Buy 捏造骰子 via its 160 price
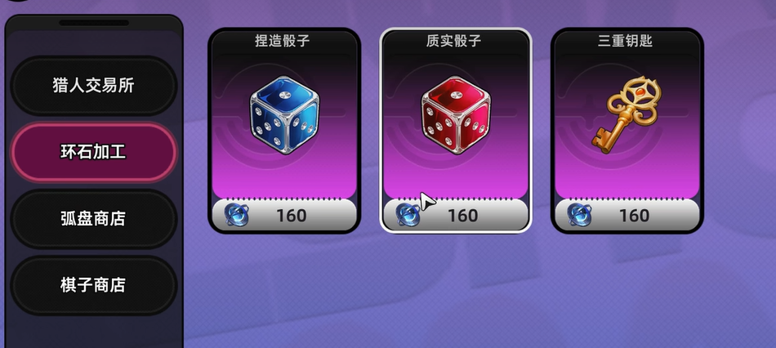Viewport: 776px width, 348px height. pos(292,216)
